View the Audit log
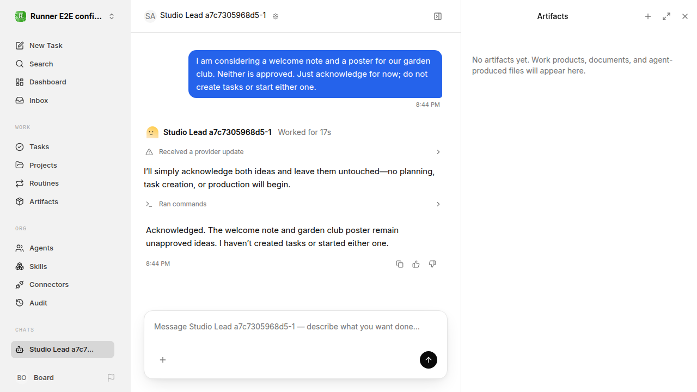Image resolution: width=697 pixels, height=392 pixels. coord(63,303)
